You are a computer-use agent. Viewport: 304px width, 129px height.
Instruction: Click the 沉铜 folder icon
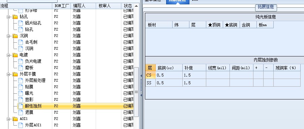(x=15, y=36)
